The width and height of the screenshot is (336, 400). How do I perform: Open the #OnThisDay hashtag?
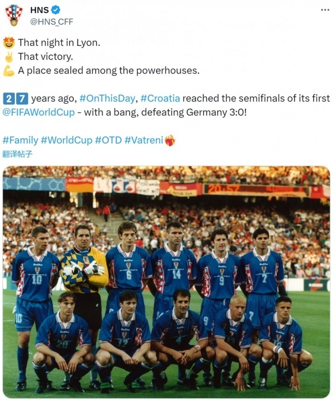(107, 98)
